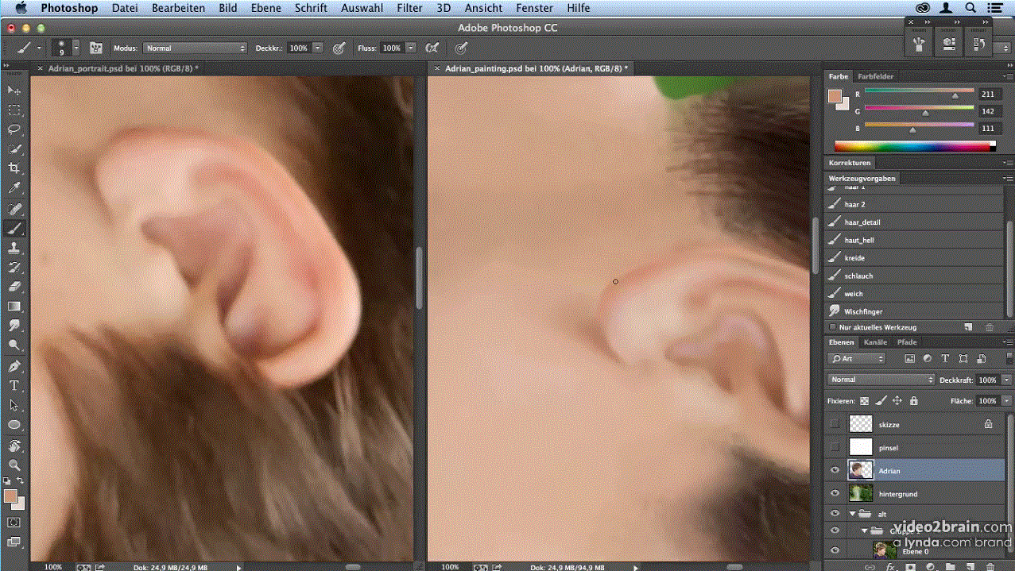Collapse the alt layer group

[x=852, y=514]
